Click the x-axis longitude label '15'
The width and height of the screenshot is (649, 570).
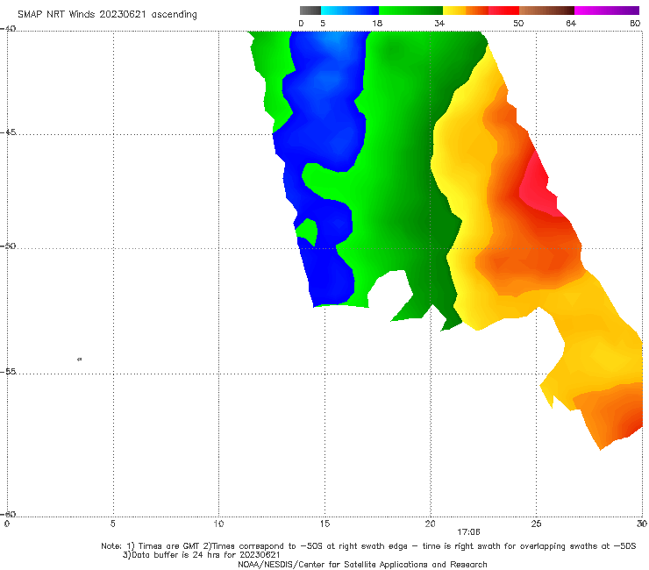click(324, 524)
